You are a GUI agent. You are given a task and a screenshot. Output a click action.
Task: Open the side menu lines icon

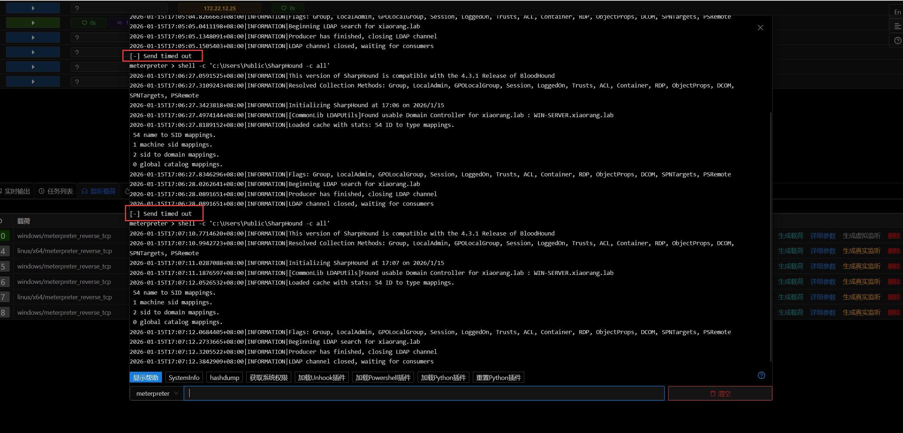point(897,26)
